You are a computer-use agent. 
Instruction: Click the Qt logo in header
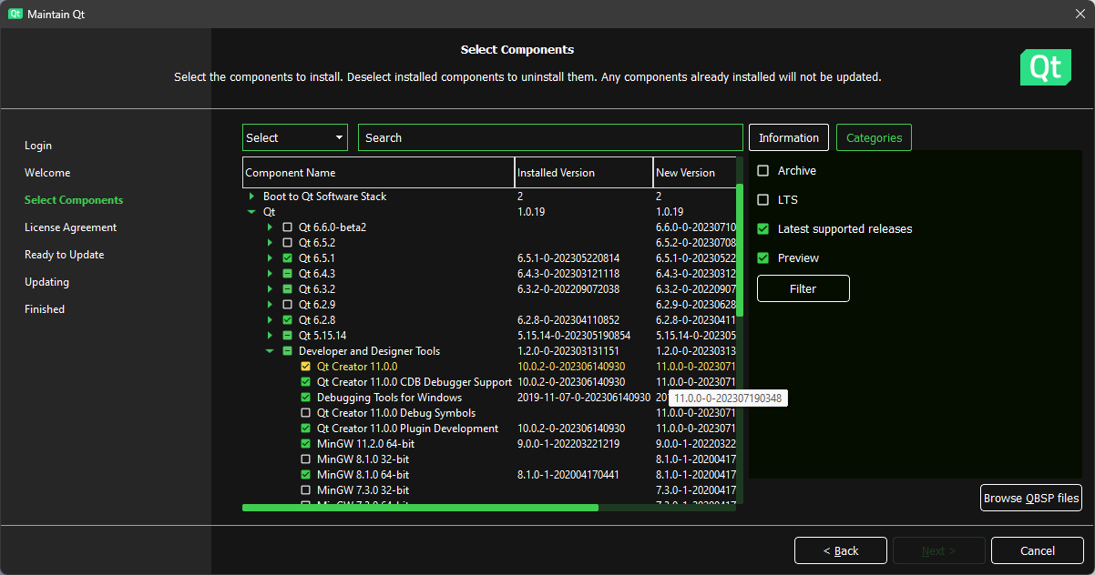point(1045,67)
